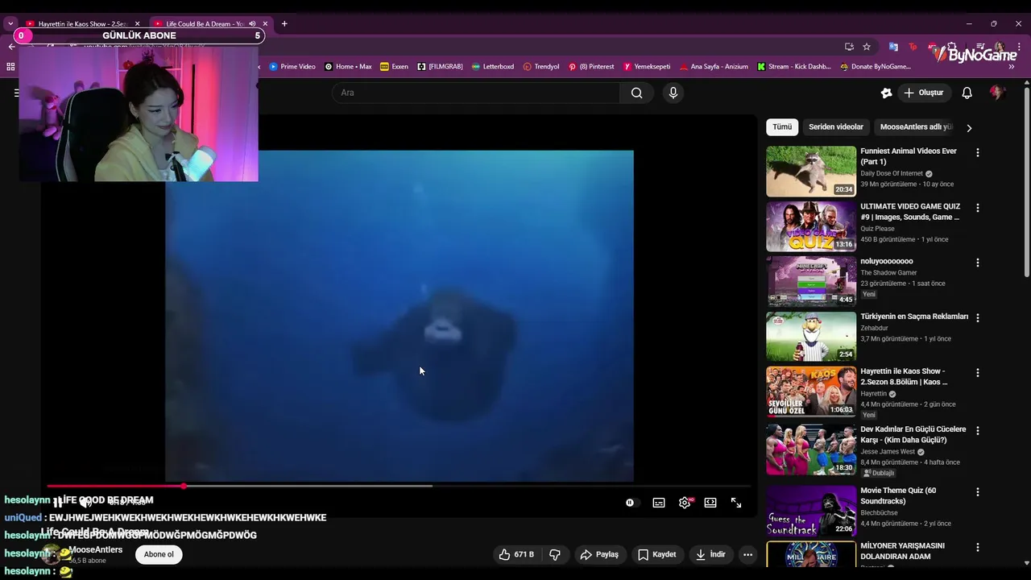Open Funniest Animal Videos Ever thumbnail

(x=811, y=171)
